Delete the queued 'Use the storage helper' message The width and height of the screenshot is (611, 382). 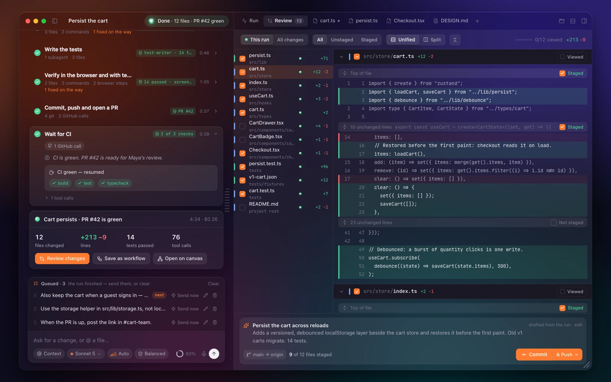tap(215, 309)
